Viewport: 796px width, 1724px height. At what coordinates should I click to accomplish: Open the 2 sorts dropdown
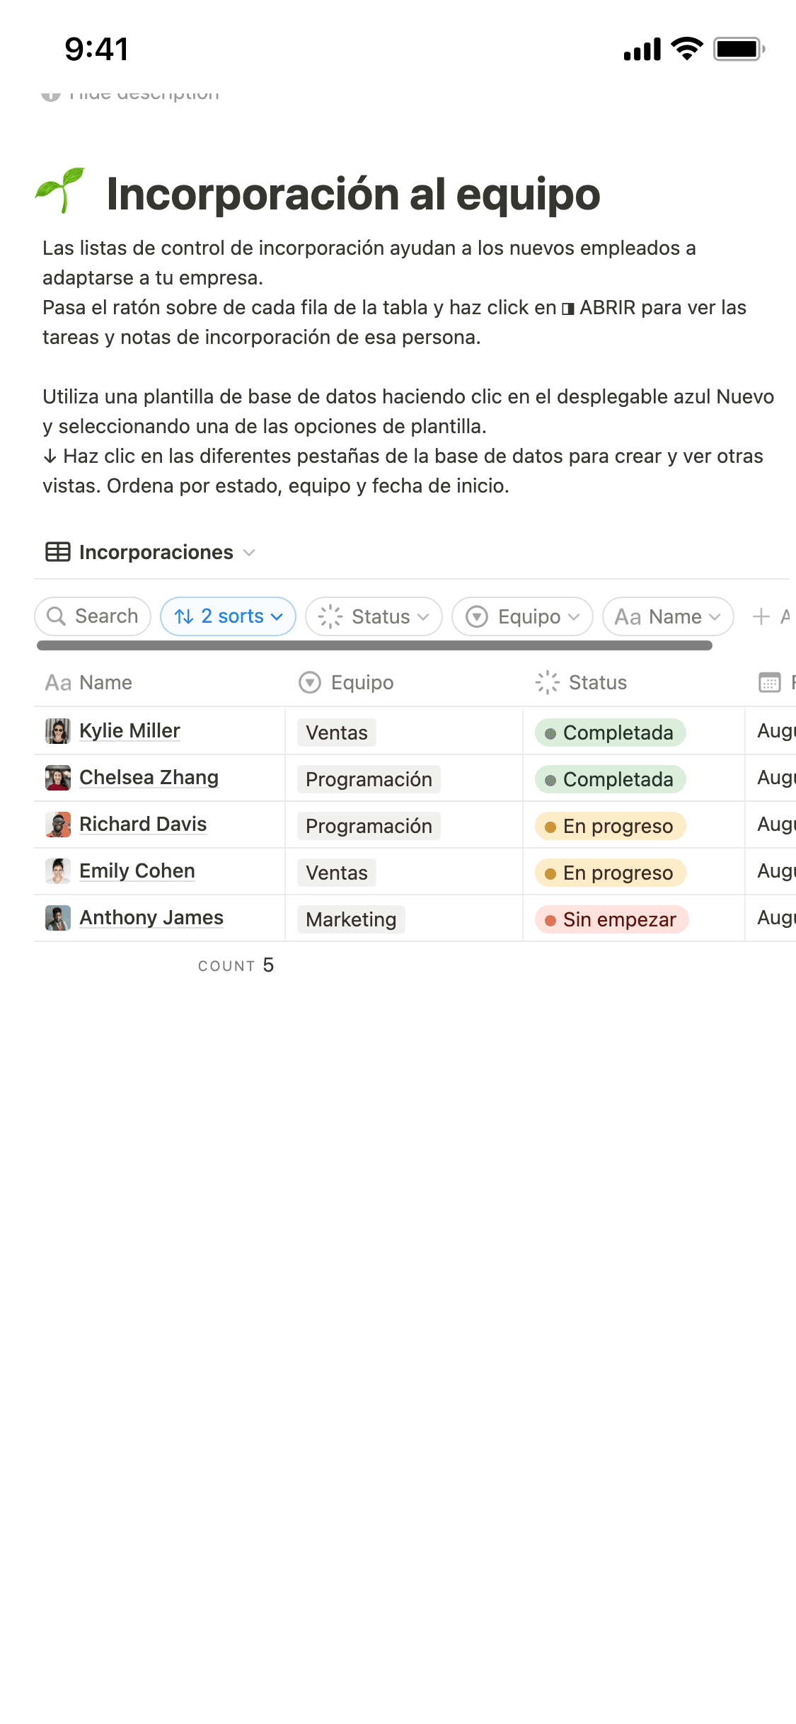[228, 616]
